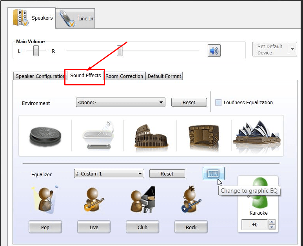The width and height of the screenshot is (303, 246).
Task: Mute main volume with the speaker icon
Action: click(x=214, y=51)
